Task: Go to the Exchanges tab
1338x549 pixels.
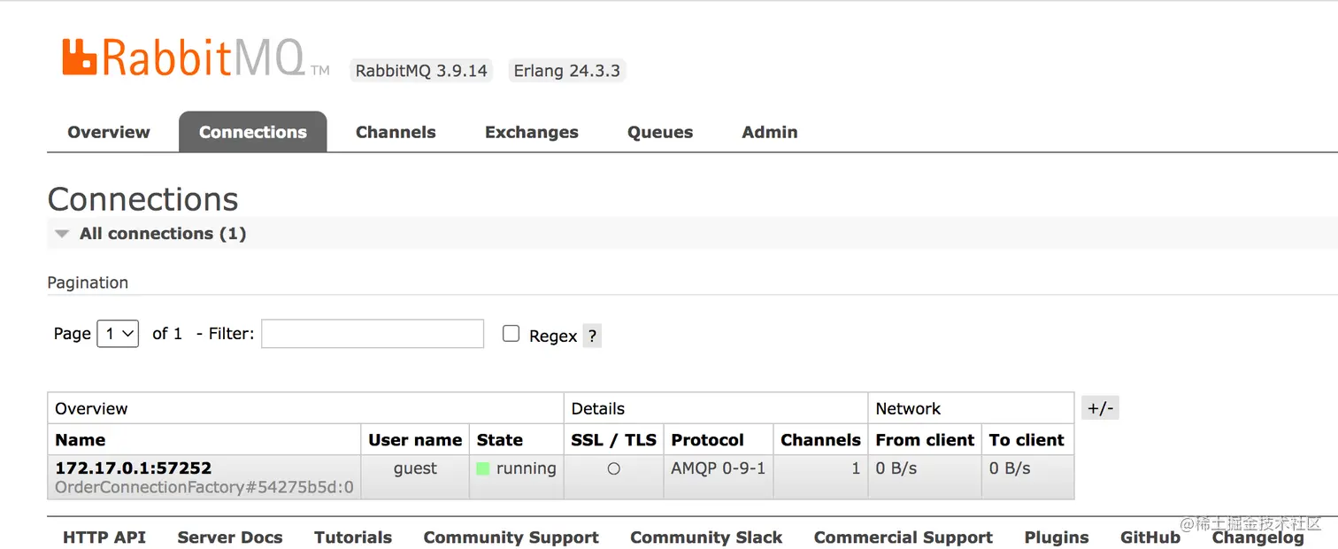Action: coord(531,133)
